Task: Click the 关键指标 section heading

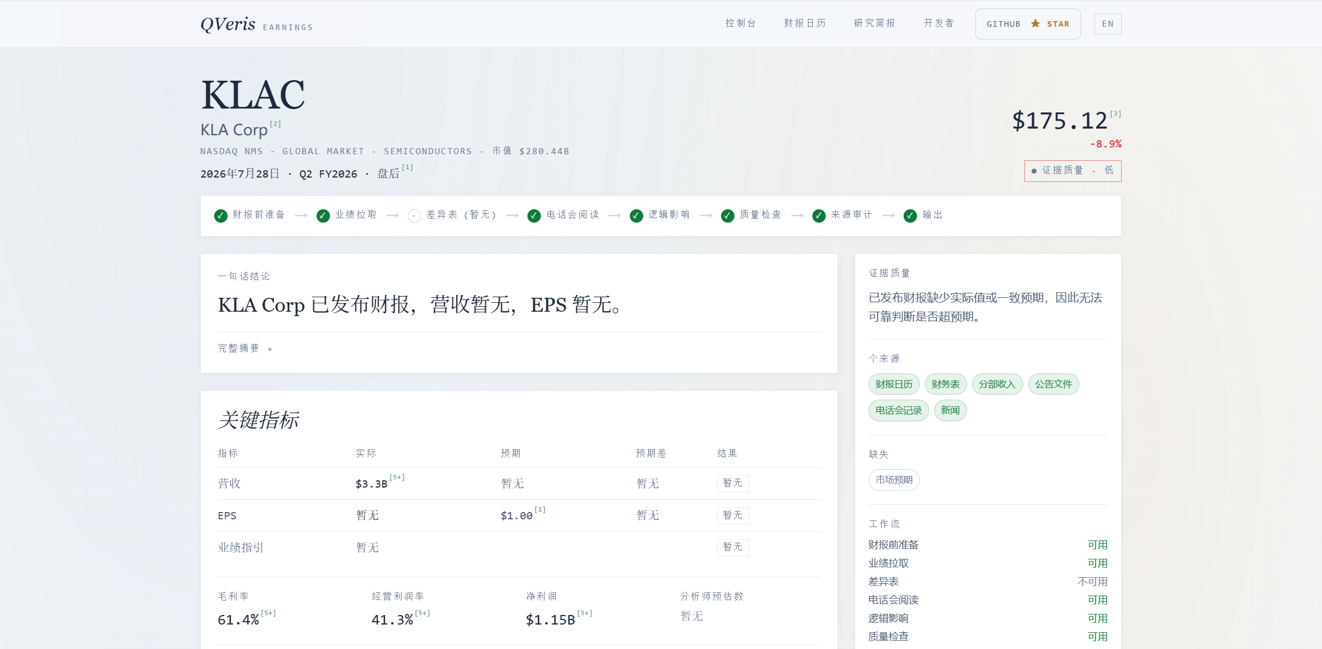Action: click(259, 420)
